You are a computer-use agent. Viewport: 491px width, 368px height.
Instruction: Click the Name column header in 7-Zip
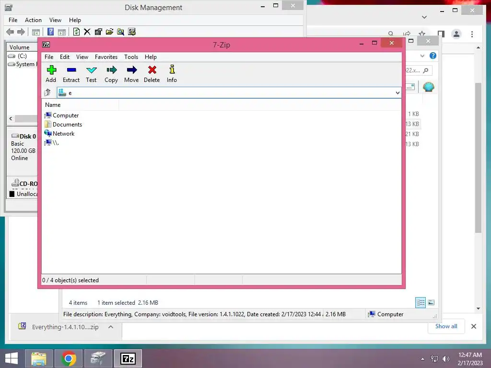coord(81,105)
